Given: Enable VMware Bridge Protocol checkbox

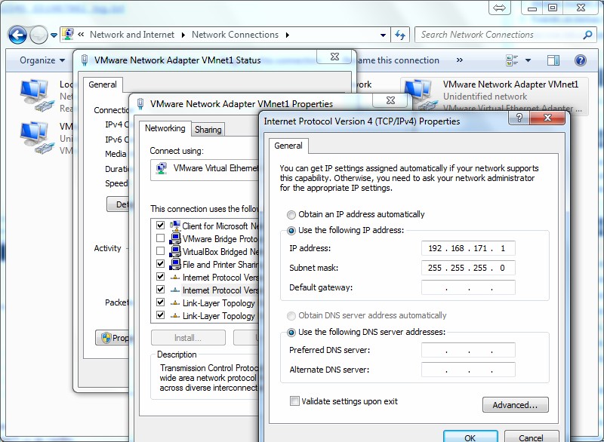Looking at the screenshot, I should pos(161,238).
